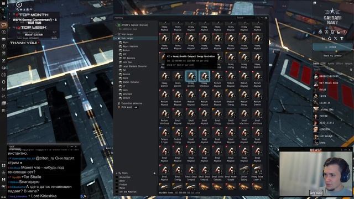Click the icon atop the station panel

click(x=315, y=3)
